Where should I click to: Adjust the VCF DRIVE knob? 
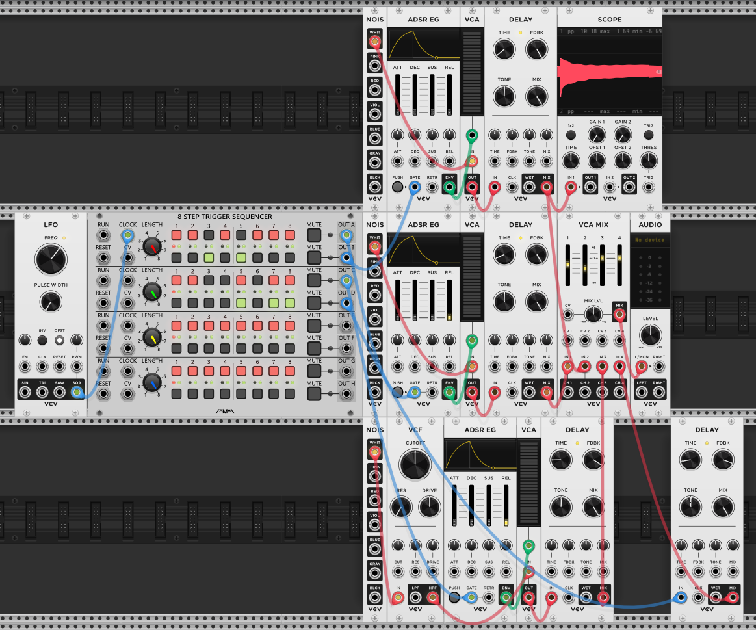point(430,507)
